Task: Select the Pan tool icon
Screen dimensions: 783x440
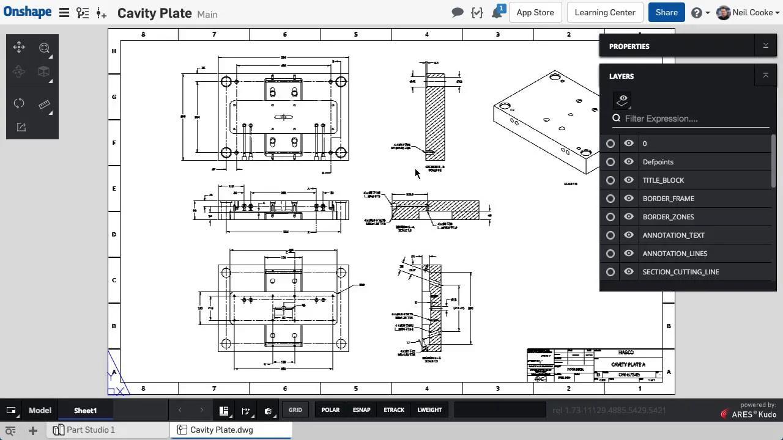Action: (19, 48)
